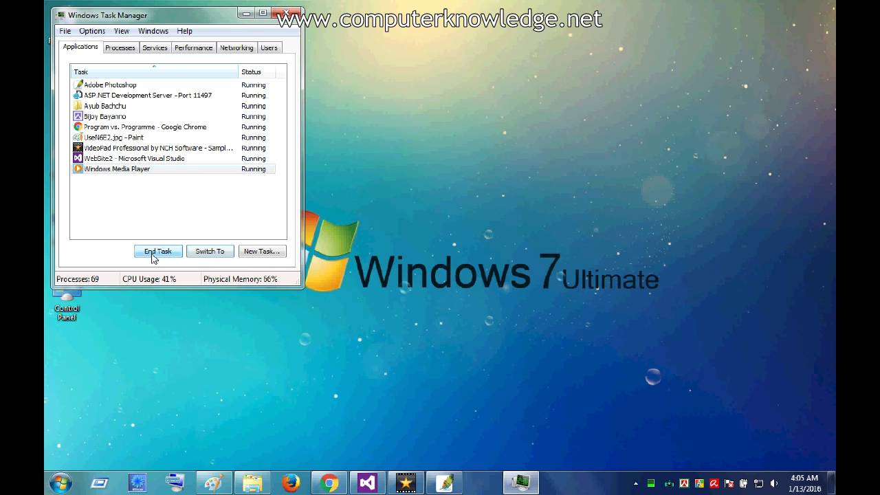Click the Firefox taskbar icon
The image size is (880, 495).
[291, 483]
